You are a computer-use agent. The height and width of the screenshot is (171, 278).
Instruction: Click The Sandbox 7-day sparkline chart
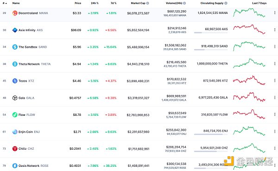[x=249, y=46]
